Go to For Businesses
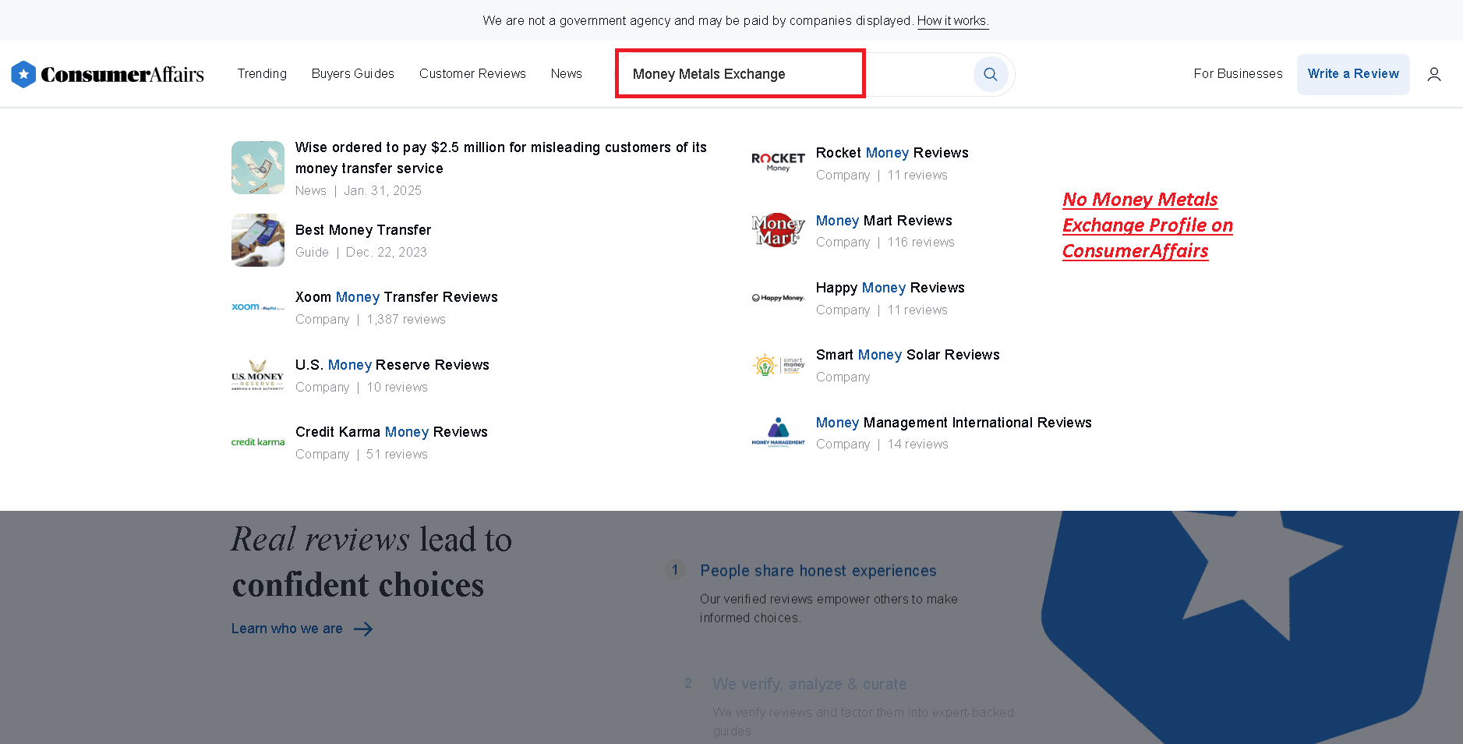 [1238, 73]
